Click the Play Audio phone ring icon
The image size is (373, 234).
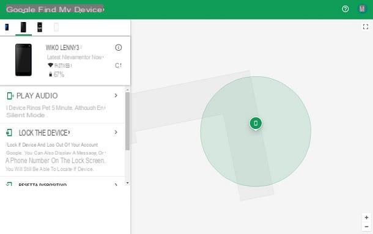point(10,96)
